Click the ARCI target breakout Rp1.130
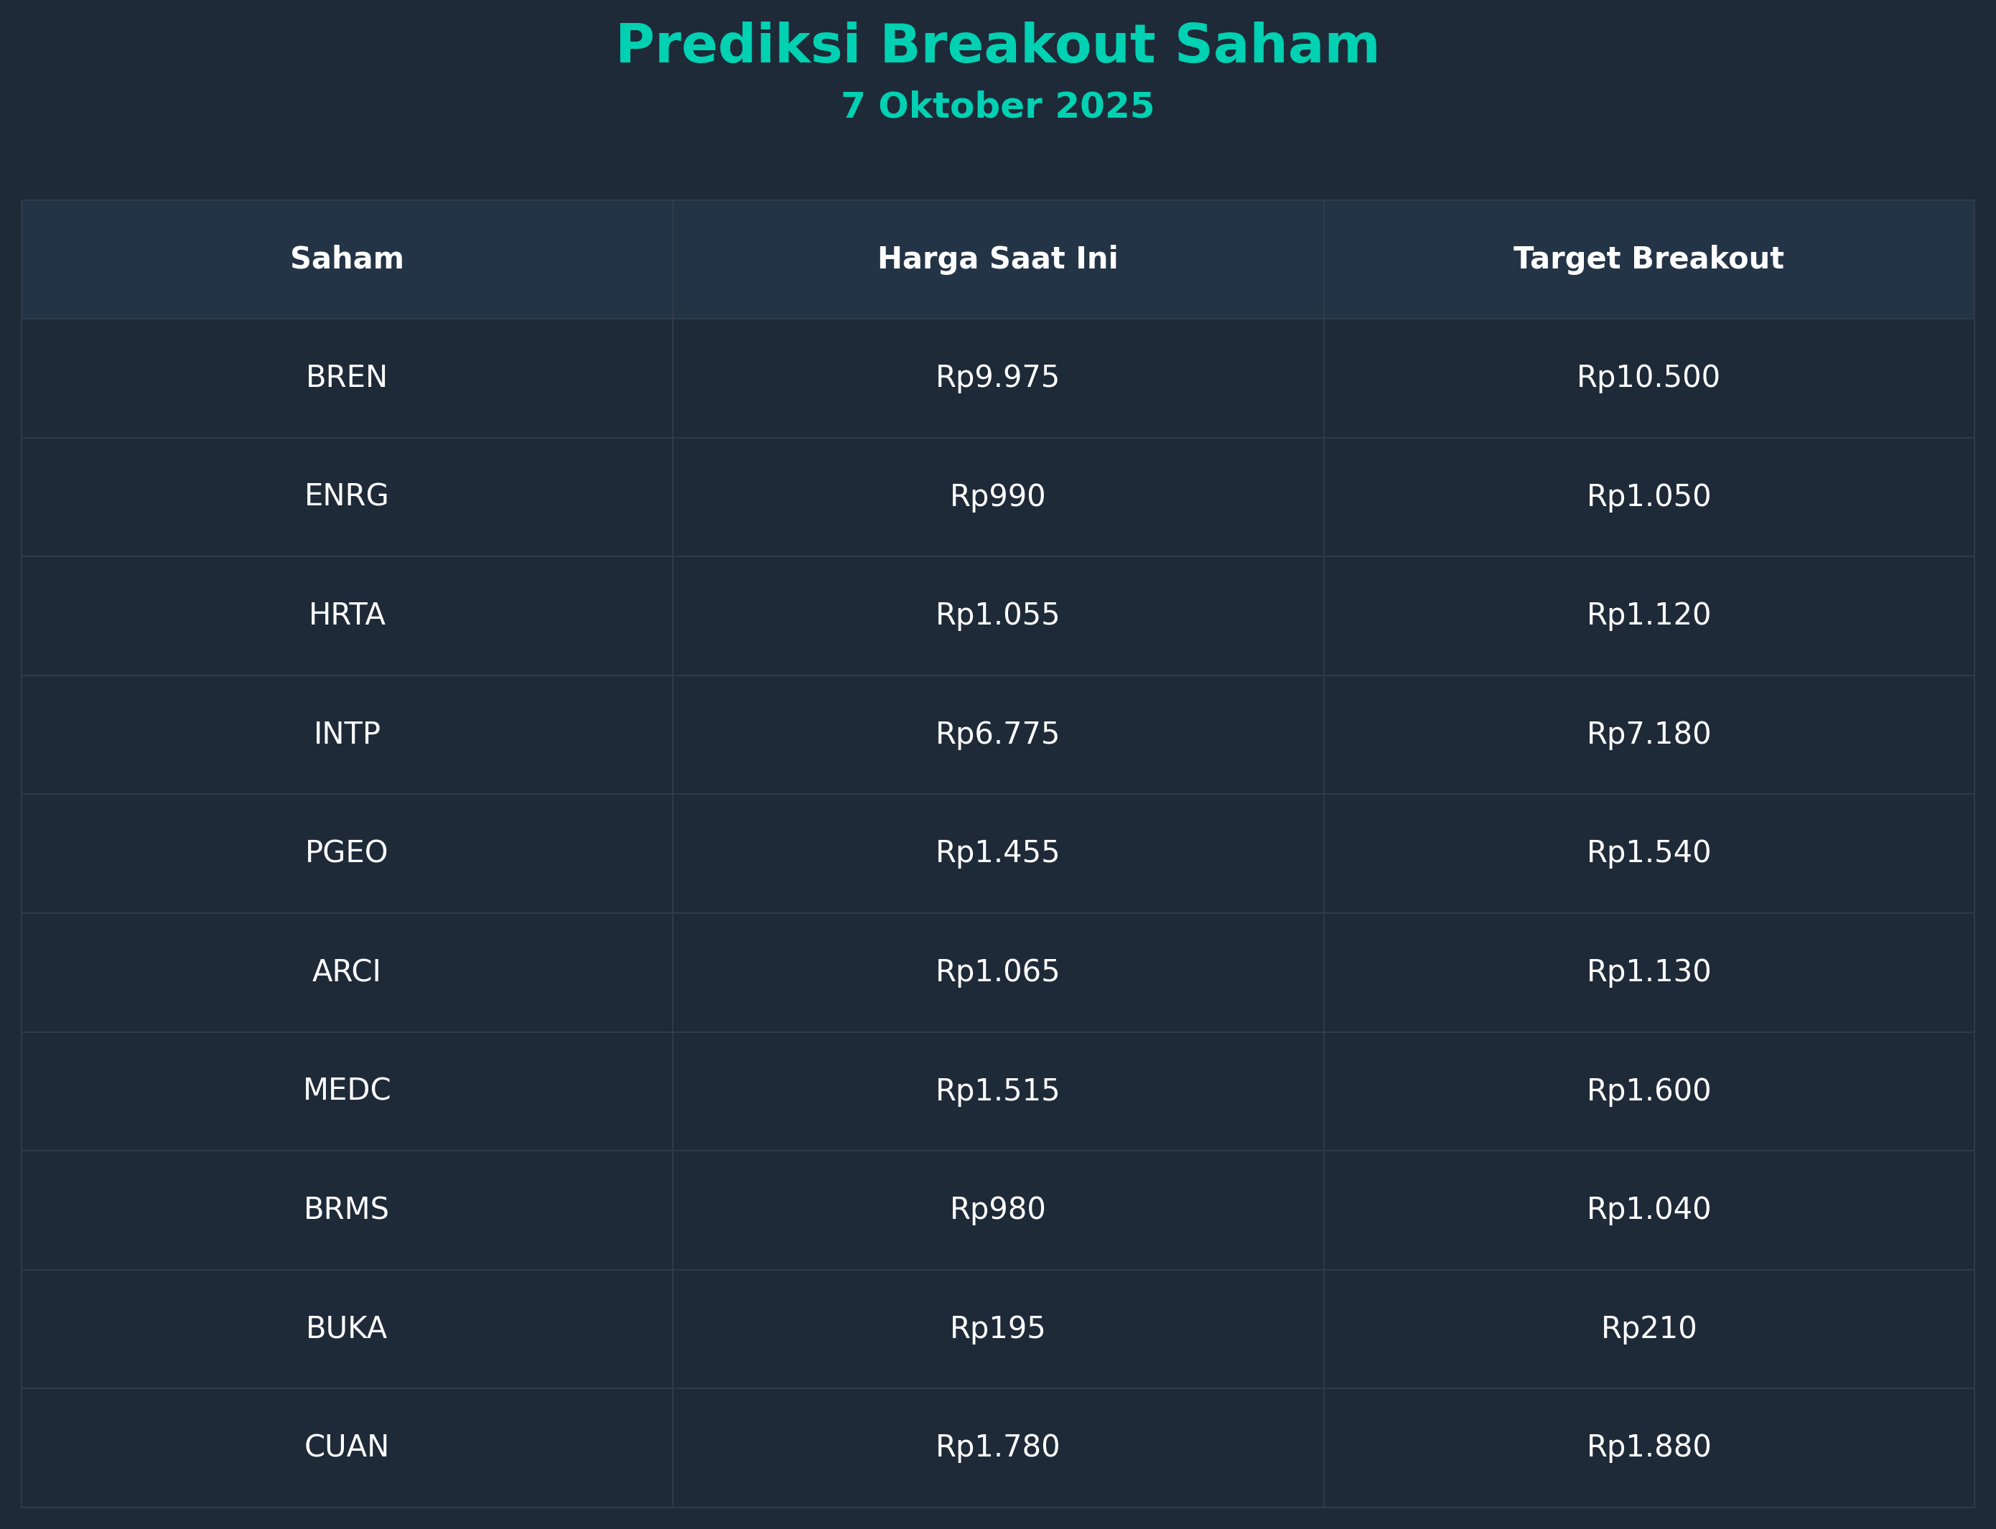The width and height of the screenshot is (1996, 1529). pyautogui.click(x=1648, y=972)
